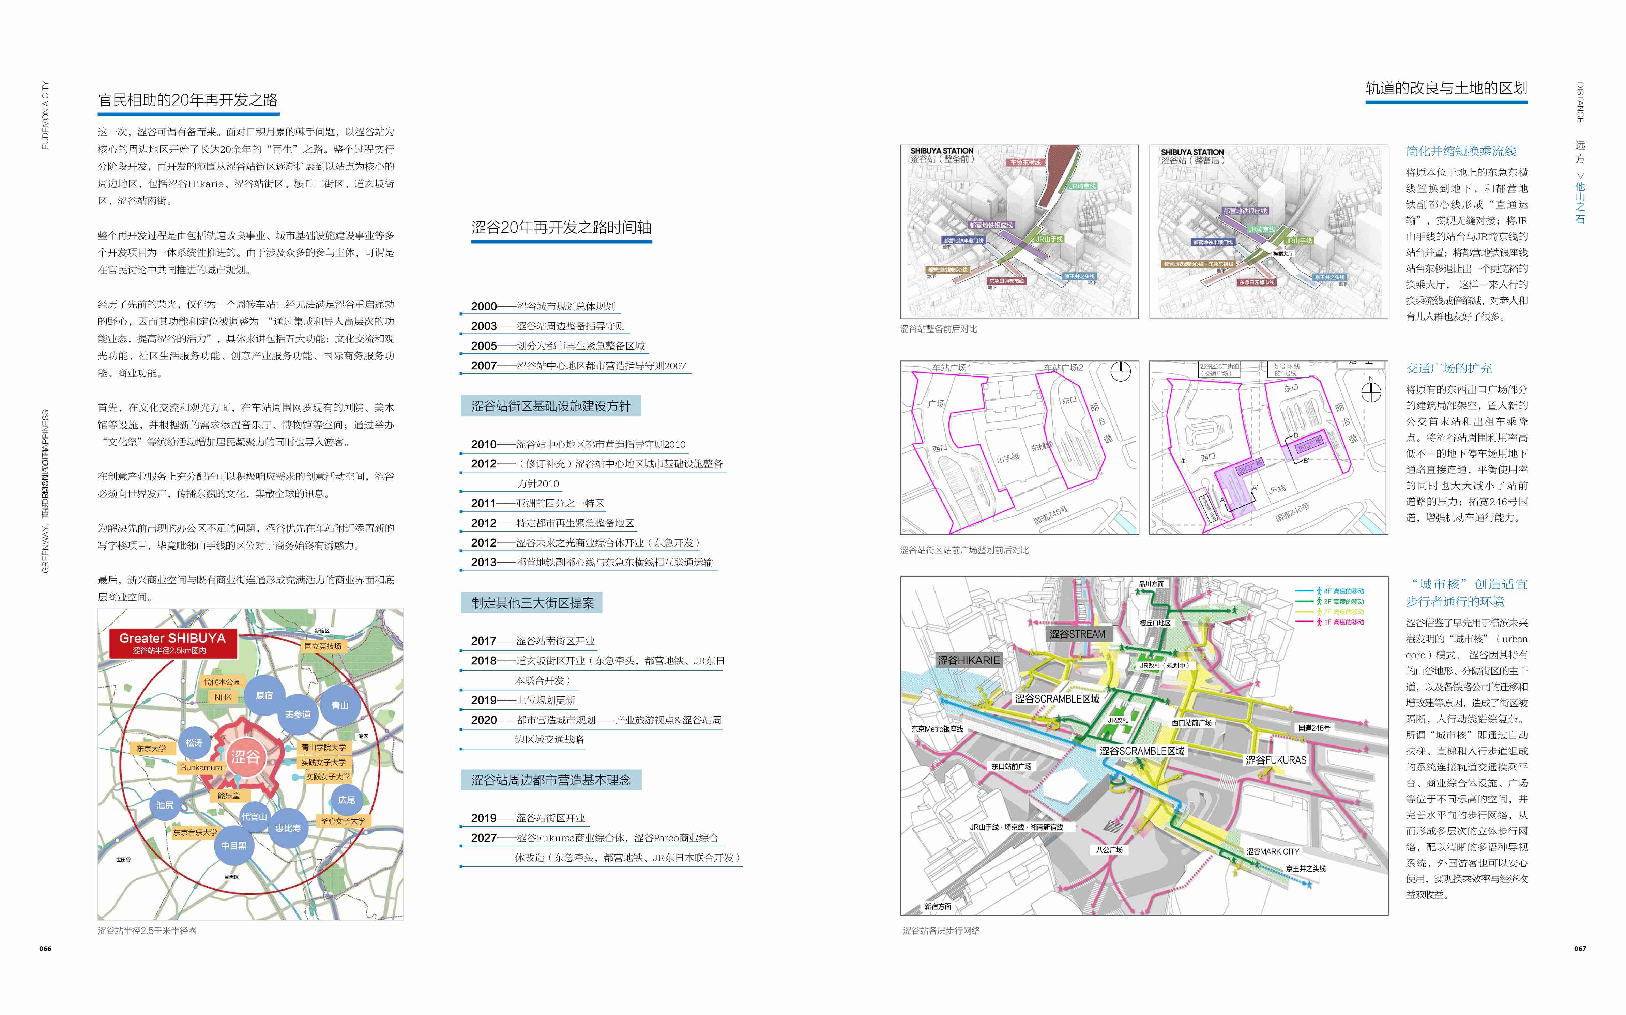Click the 涩谷站街区基础设施建设方针 section banner

coord(550,406)
